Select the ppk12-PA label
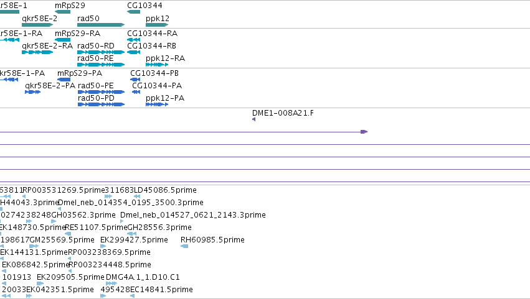Image resolution: width=530 pixels, height=299 pixels. (x=165, y=98)
